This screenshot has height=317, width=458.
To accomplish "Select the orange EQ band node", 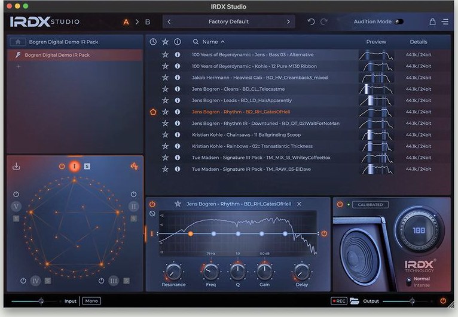I will point(191,233).
